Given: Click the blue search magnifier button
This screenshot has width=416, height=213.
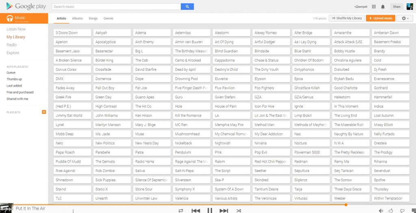Looking at the screenshot, I should pos(187,7).
